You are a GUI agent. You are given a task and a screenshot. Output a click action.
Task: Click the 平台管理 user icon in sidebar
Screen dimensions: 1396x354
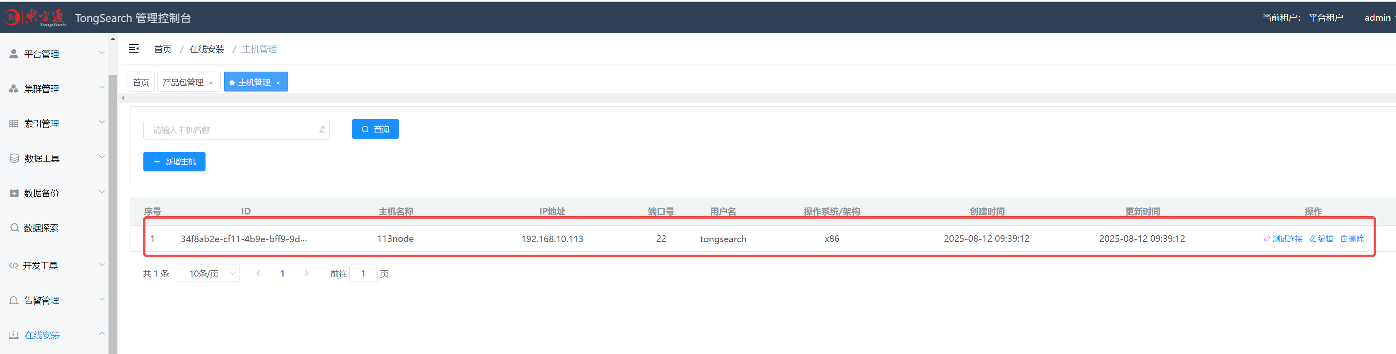coord(14,53)
